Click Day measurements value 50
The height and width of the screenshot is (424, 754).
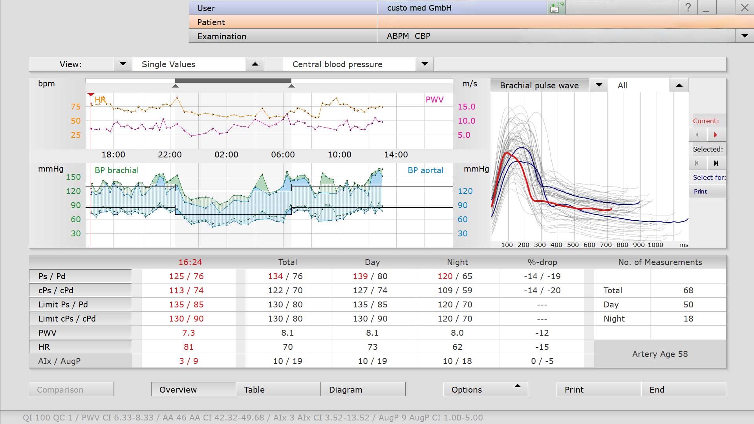[688, 304]
